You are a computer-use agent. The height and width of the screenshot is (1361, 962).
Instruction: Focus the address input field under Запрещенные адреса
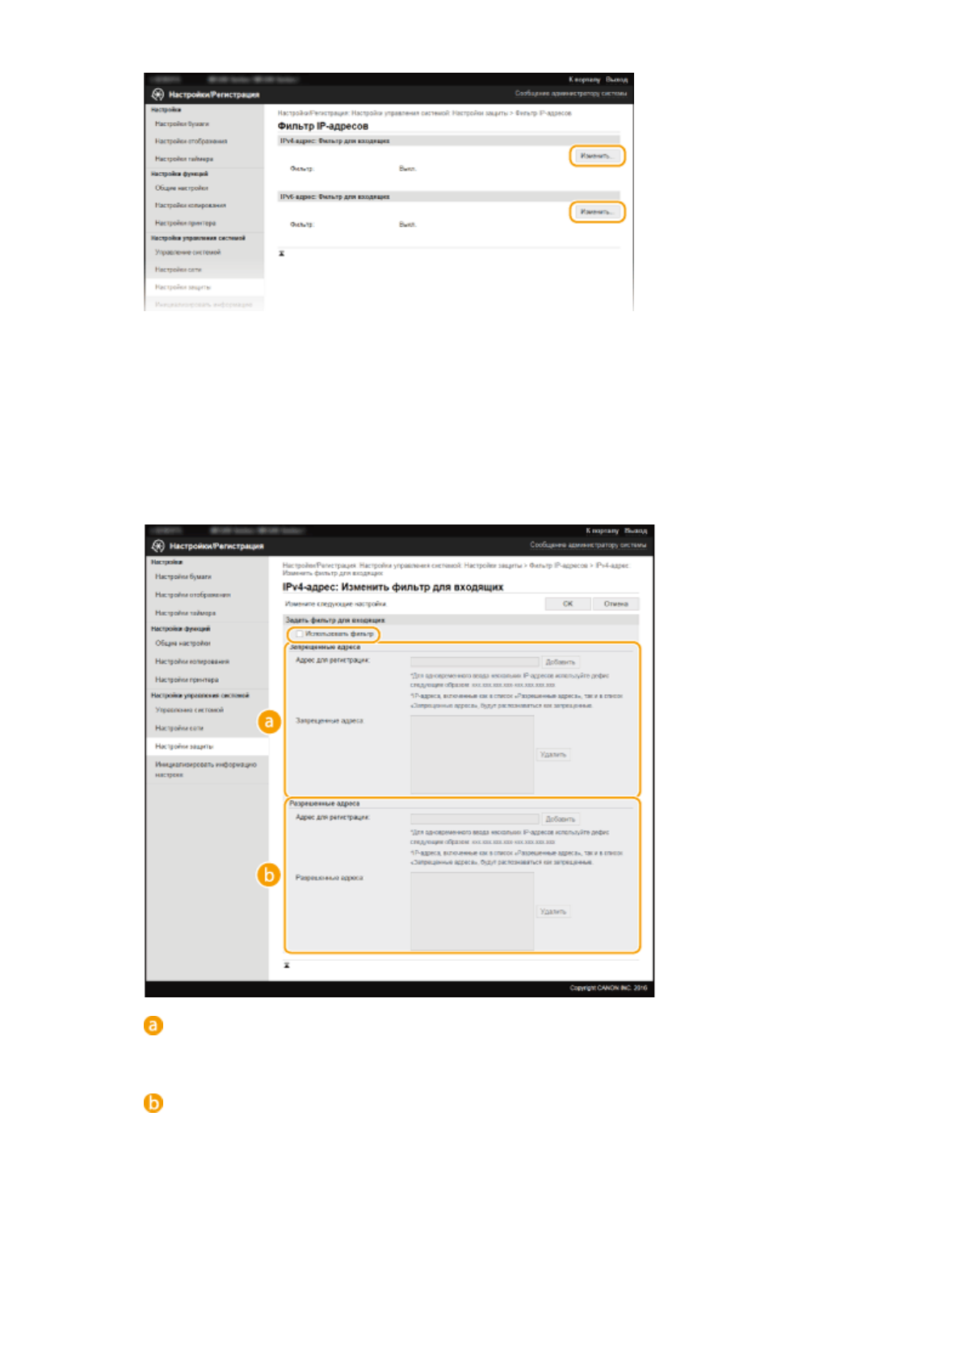tap(473, 662)
